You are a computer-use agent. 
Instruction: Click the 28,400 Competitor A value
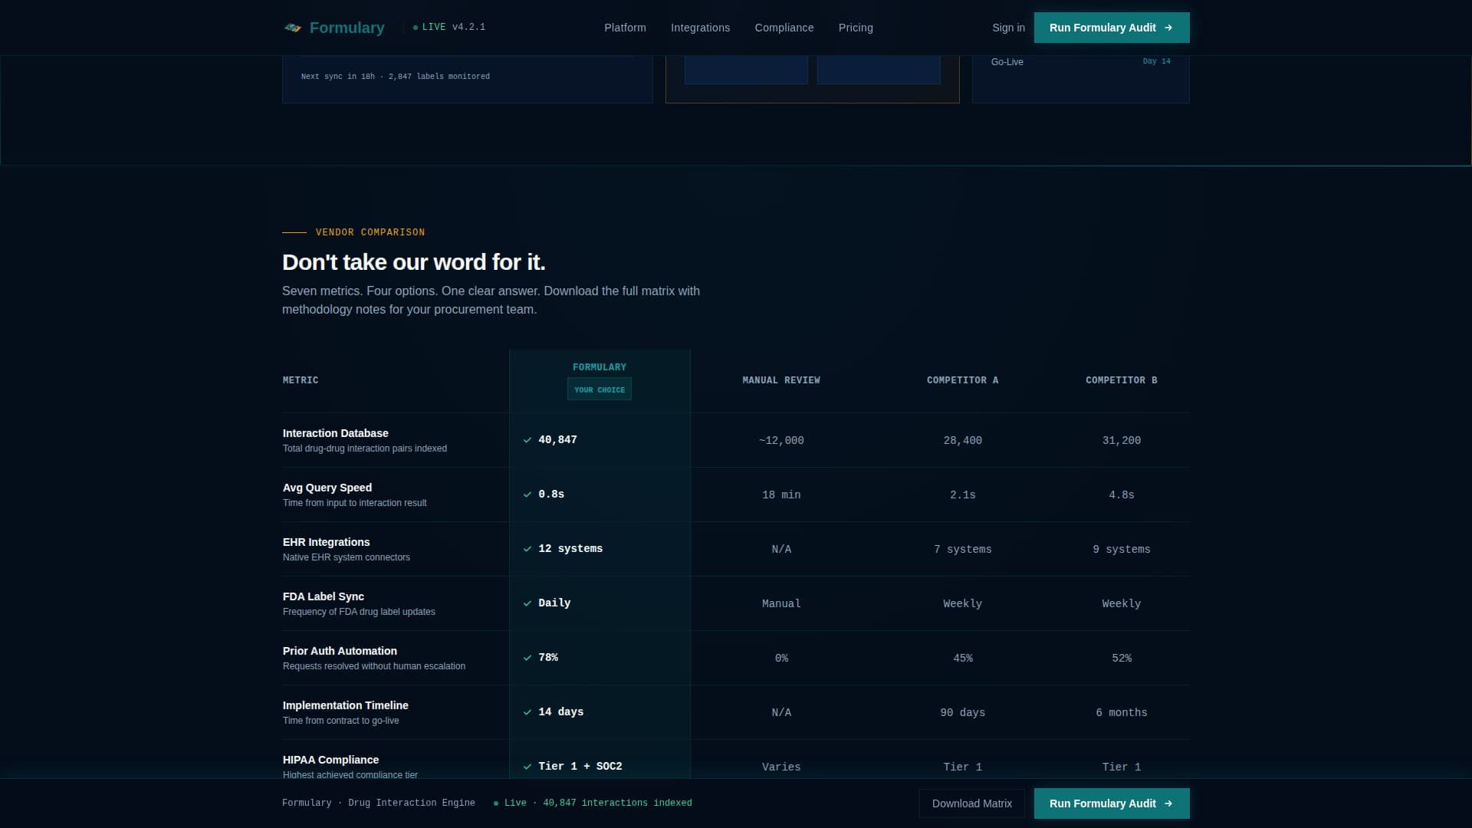963,441
